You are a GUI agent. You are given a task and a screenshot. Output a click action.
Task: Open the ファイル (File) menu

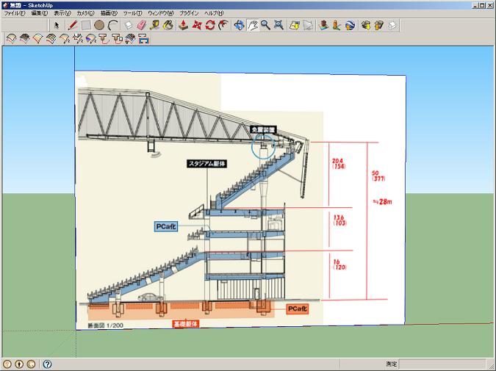tap(15, 13)
